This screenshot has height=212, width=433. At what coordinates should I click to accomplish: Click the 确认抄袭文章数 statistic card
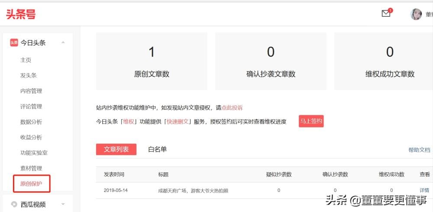click(x=271, y=61)
